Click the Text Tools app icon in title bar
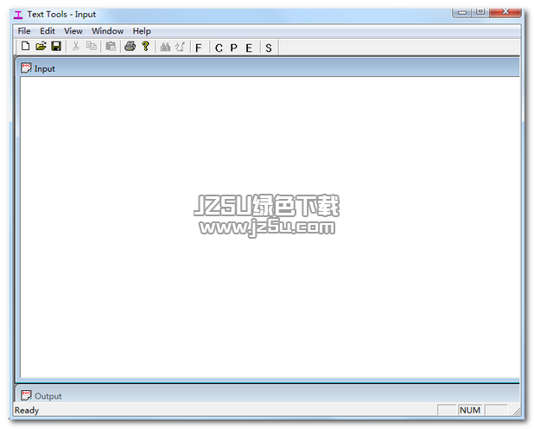Image resolution: width=534 pixels, height=429 pixels. tap(18, 15)
